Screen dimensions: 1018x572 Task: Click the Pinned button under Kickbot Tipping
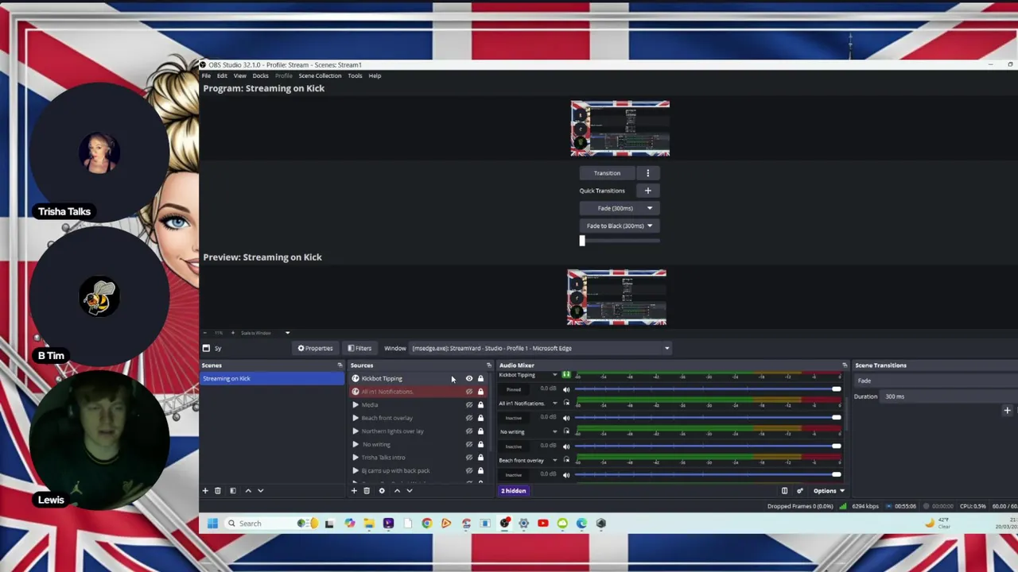[514, 389]
